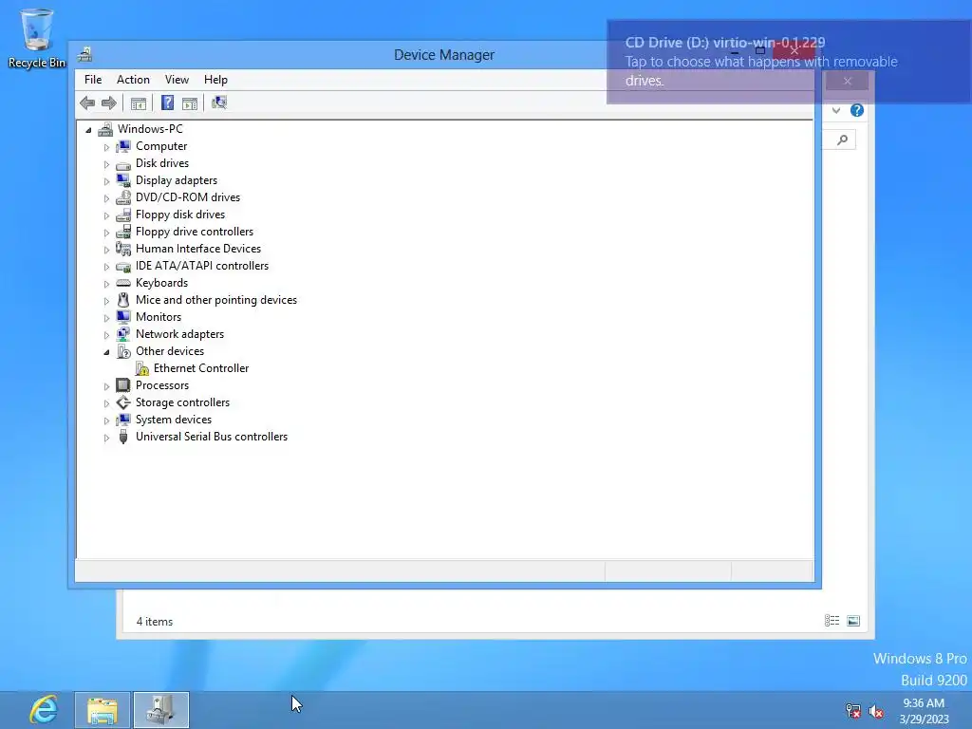
Task: Click the Mice and other pointing devices icon
Action: tap(123, 300)
